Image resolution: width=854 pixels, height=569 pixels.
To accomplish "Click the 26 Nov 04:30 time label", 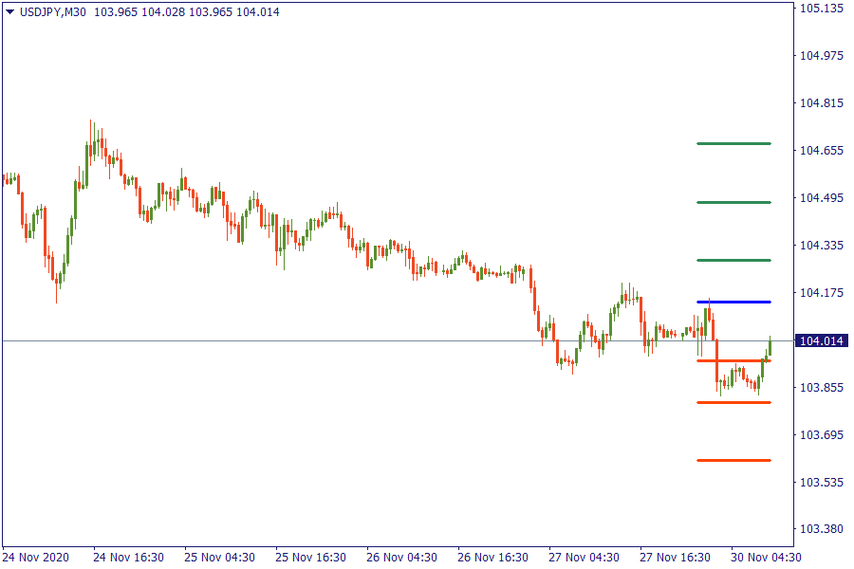I will pos(401,557).
